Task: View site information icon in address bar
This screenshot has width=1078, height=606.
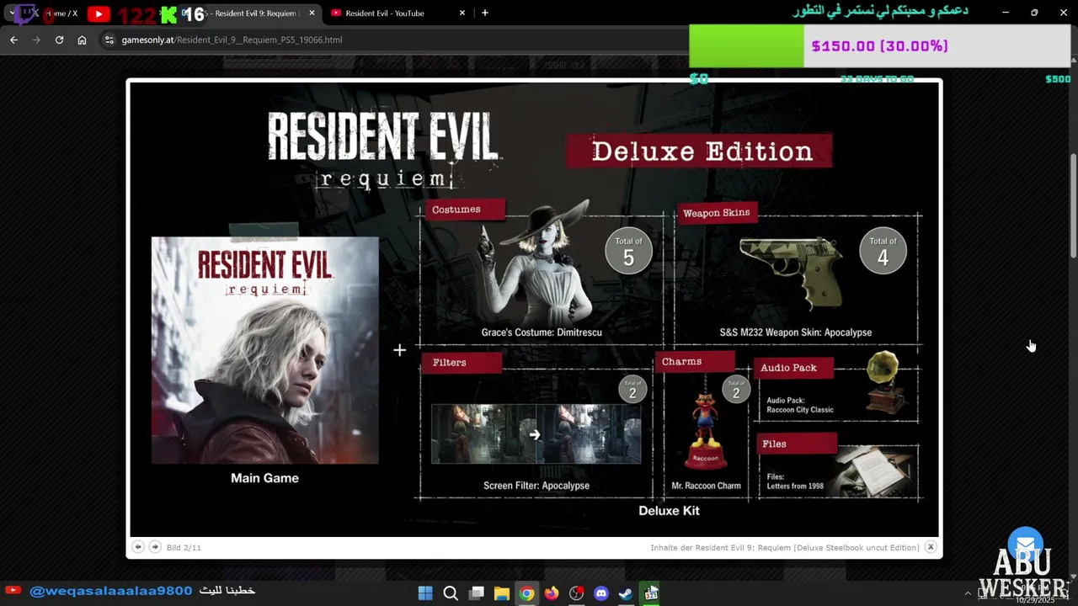Action: click(109, 40)
